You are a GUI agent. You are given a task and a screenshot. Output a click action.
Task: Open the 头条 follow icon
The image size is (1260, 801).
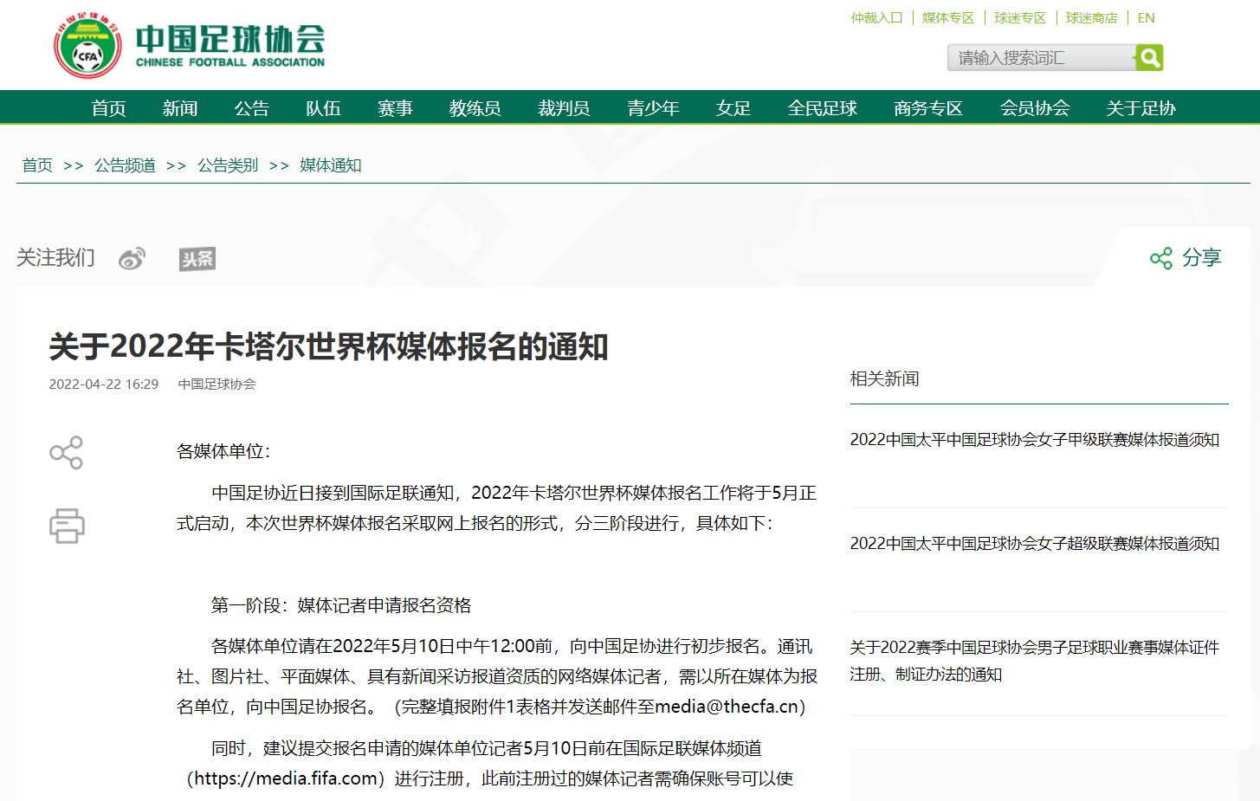(x=197, y=258)
